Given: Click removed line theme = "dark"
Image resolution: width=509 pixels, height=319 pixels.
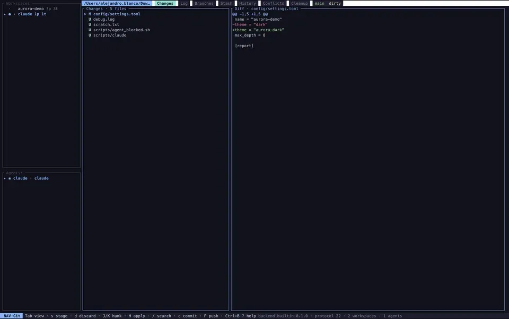Looking at the screenshot, I should coord(250,24).
